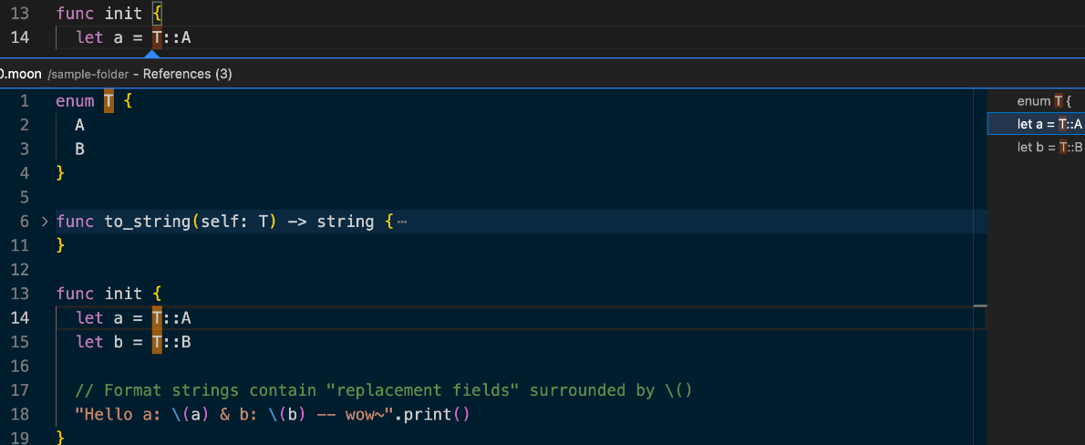
Task: Click the peek editor scrollbar position marker
Action: click(980, 307)
